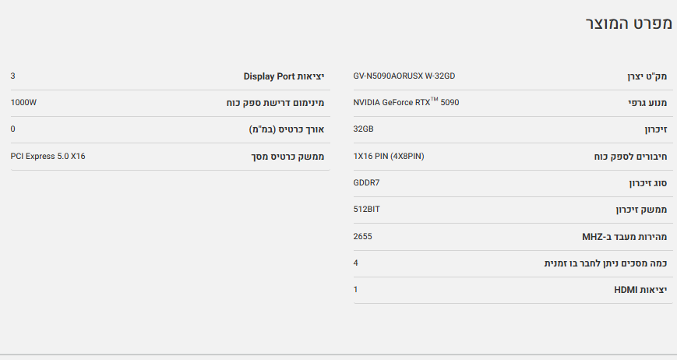Click the PCI Express 5.0 X16 value

point(48,156)
